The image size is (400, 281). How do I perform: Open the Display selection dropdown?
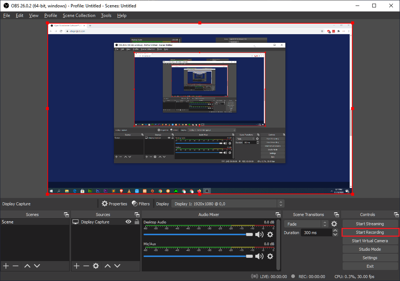coord(228,204)
